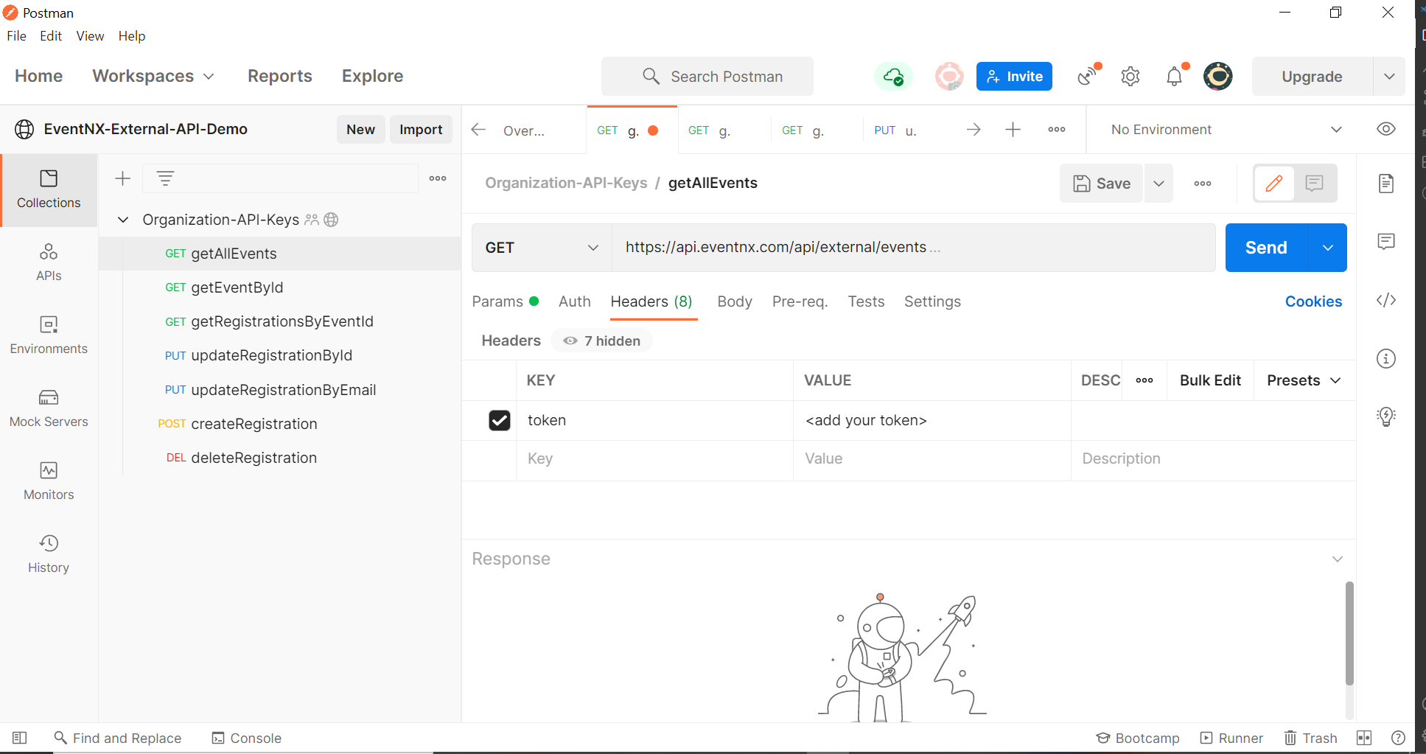Open the GET method dropdown

(541, 248)
